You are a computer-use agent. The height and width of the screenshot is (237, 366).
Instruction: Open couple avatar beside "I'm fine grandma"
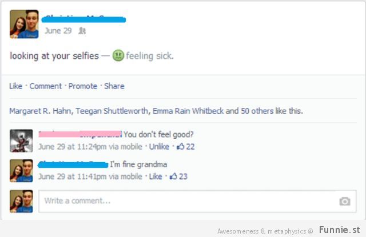pyautogui.click(x=21, y=171)
